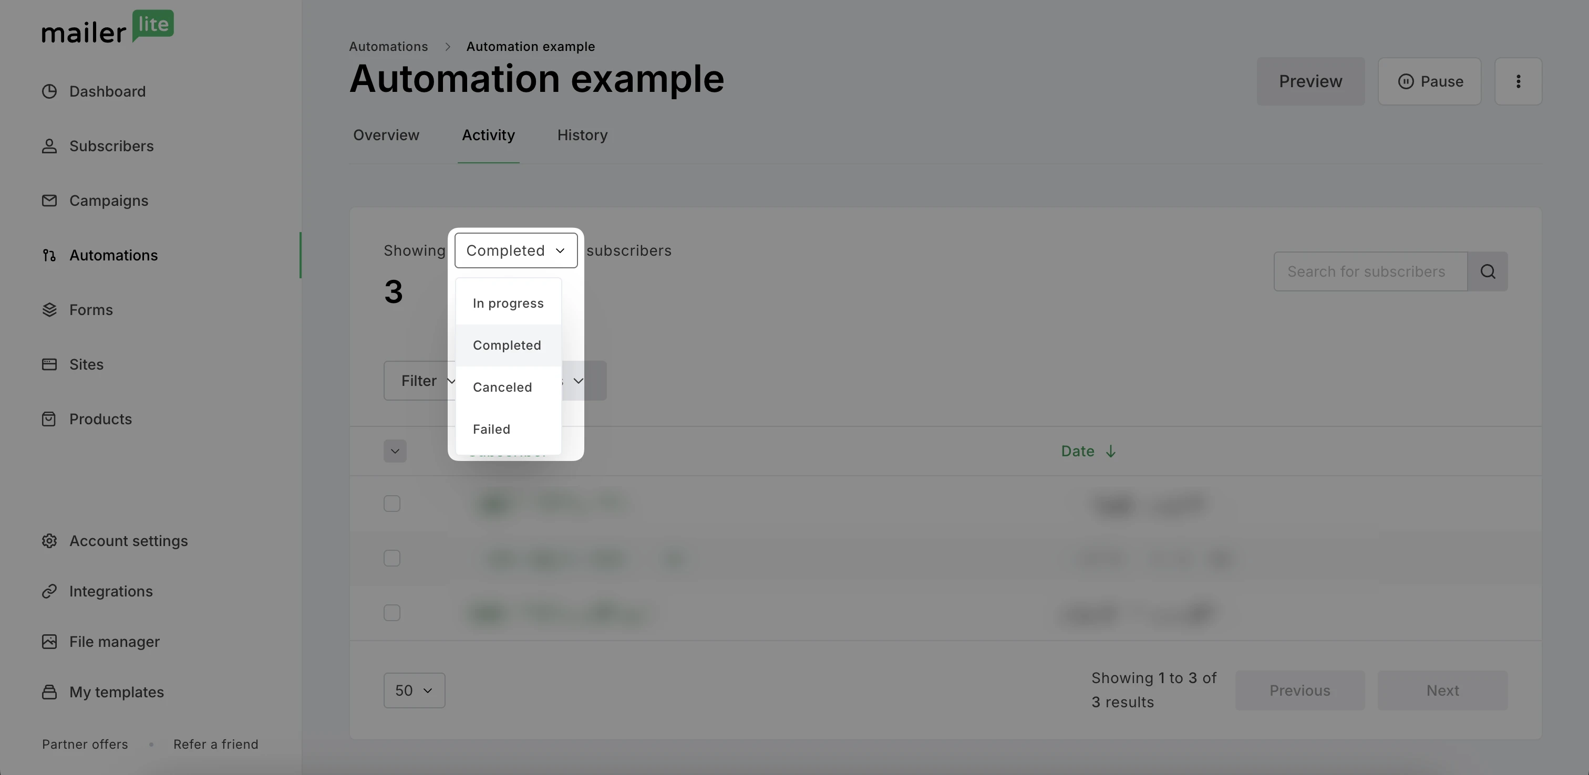Select the Activity tab

[488, 135]
